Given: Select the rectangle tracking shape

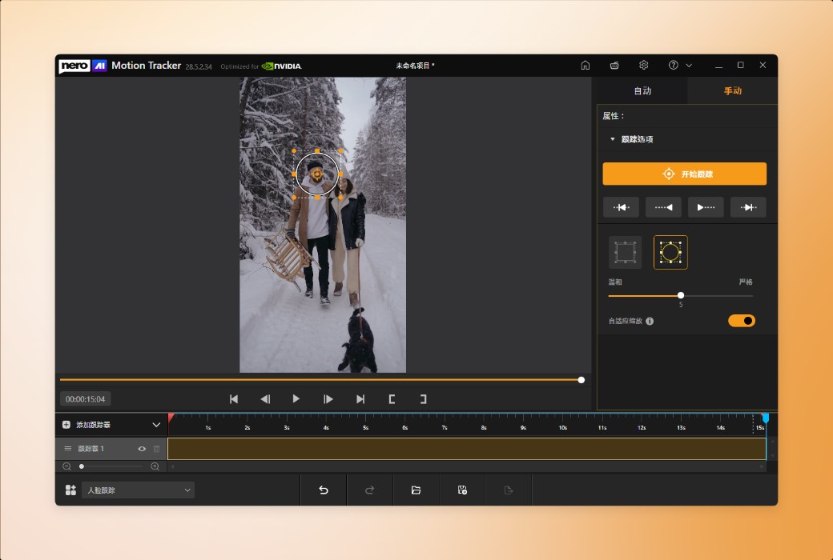Looking at the screenshot, I should [x=625, y=252].
